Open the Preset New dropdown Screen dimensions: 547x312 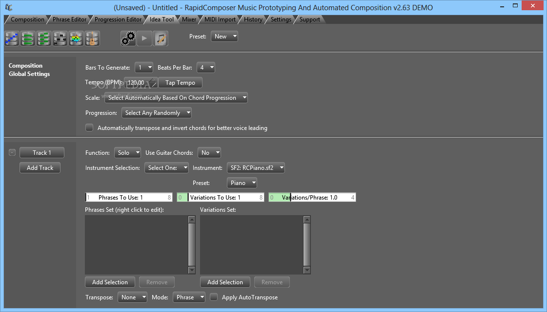(x=224, y=36)
